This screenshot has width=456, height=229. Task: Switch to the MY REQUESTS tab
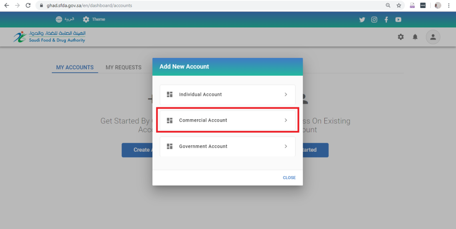click(124, 67)
